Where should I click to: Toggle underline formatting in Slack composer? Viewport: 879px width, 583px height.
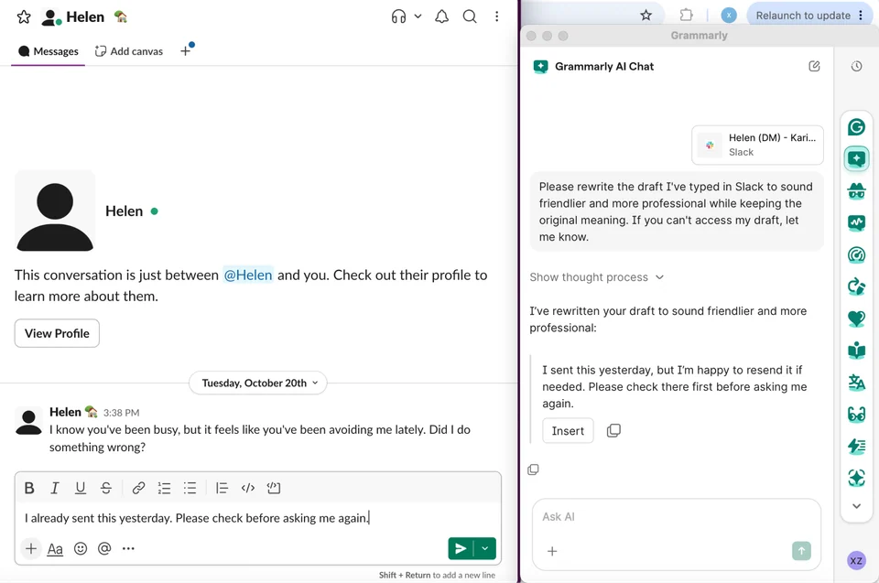(x=81, y=488)
